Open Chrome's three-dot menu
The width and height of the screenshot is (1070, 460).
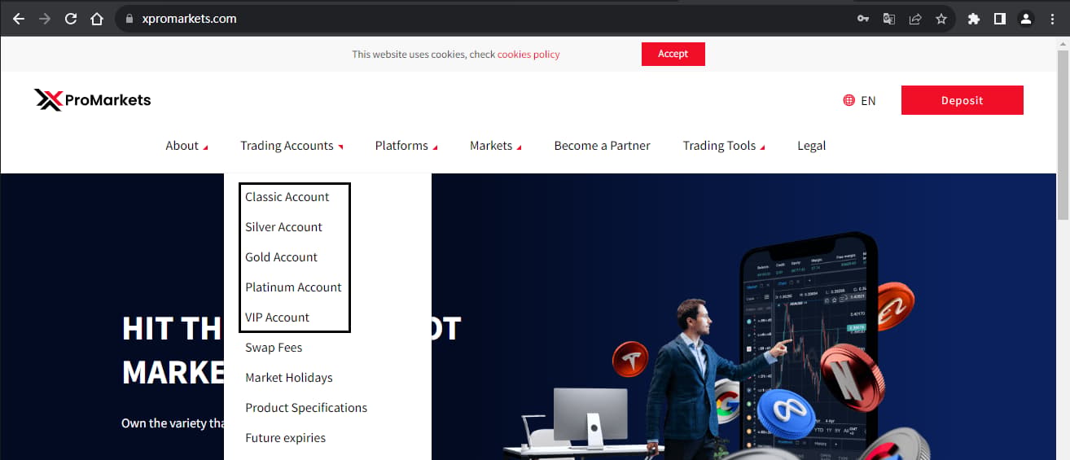[x=1052, y=19]
